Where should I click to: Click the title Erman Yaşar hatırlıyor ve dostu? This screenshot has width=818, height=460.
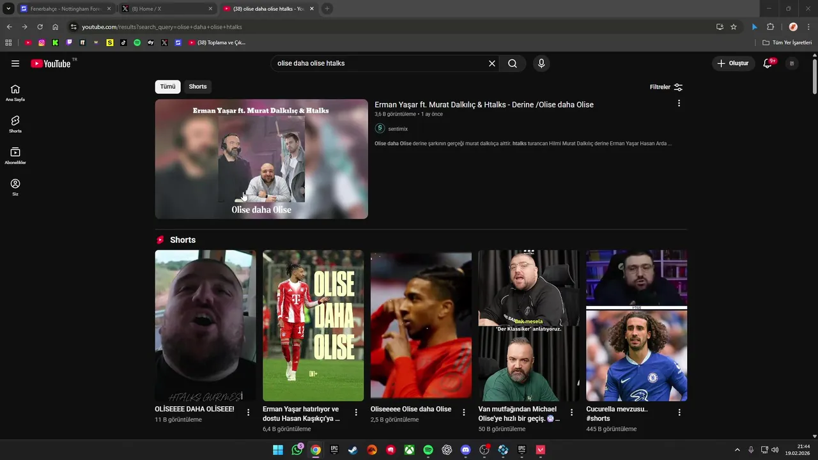[x=301, y=414]
